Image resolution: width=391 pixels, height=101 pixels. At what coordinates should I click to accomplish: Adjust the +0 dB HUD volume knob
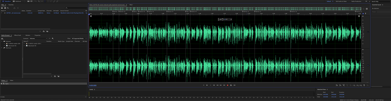222,19
